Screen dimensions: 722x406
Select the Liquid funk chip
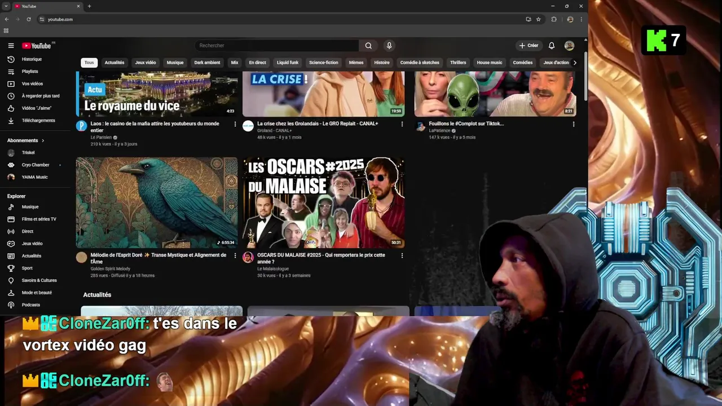tap(288, 63)
